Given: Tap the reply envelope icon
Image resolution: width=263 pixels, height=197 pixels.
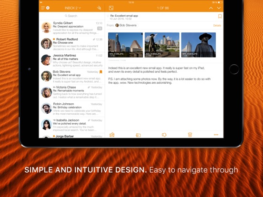Looking at the screenshot, I should pyautogui.click(x=112, y=135).
